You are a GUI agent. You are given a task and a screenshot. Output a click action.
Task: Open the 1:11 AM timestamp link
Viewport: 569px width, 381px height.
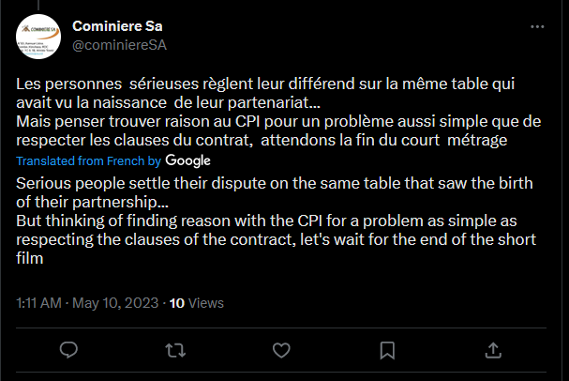(x=39, y=303)
